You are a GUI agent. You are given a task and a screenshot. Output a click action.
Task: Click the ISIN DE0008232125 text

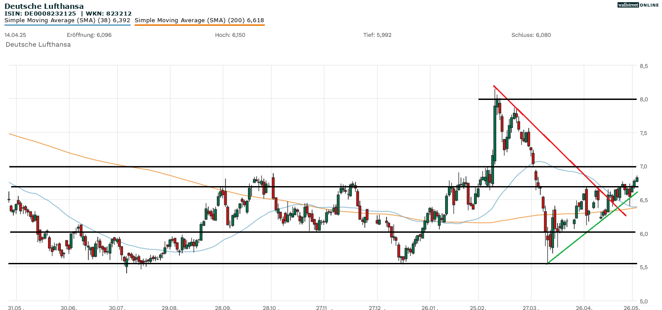click(40, 14)
